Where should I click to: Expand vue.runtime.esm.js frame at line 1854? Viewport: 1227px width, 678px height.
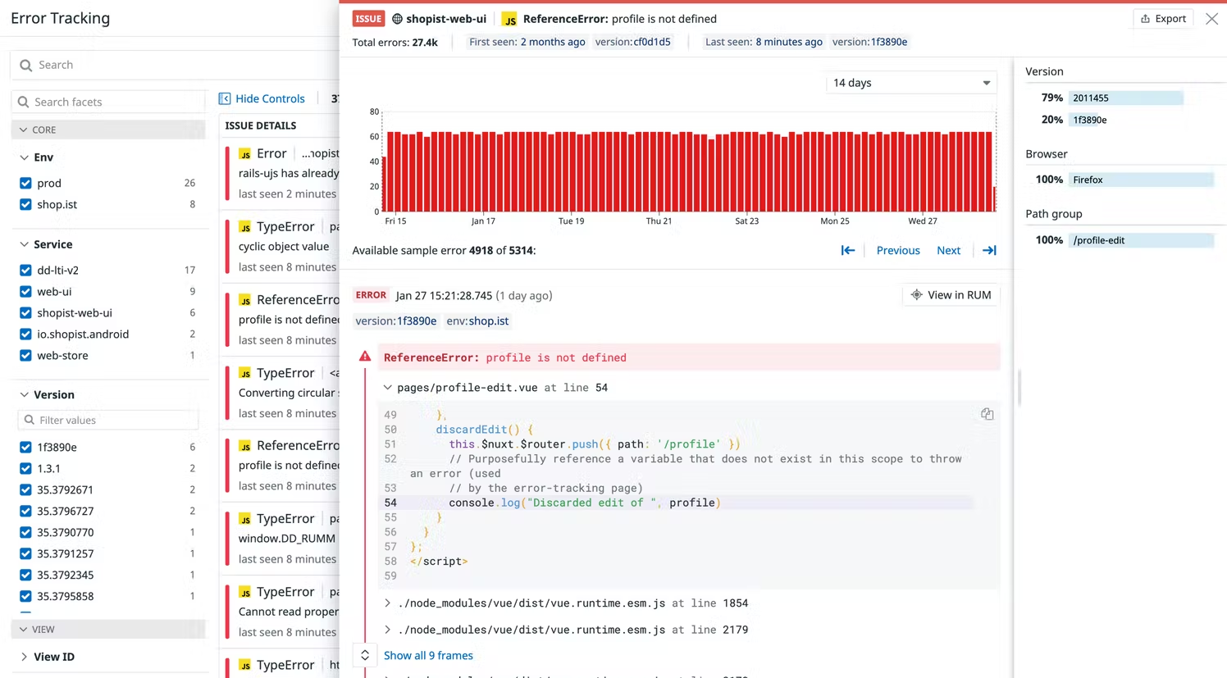pos(387,603)
